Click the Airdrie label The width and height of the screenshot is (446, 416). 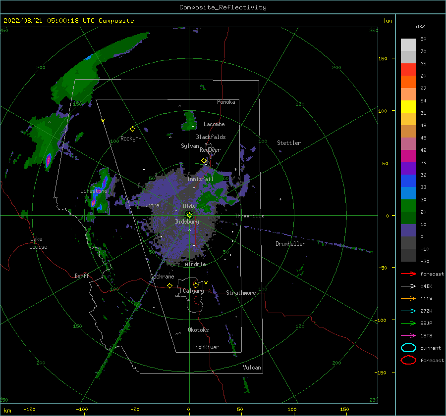tap(195, 264)
